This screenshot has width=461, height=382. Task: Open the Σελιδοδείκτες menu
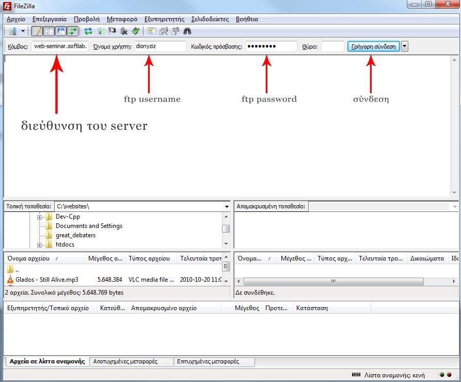[210, 19]
